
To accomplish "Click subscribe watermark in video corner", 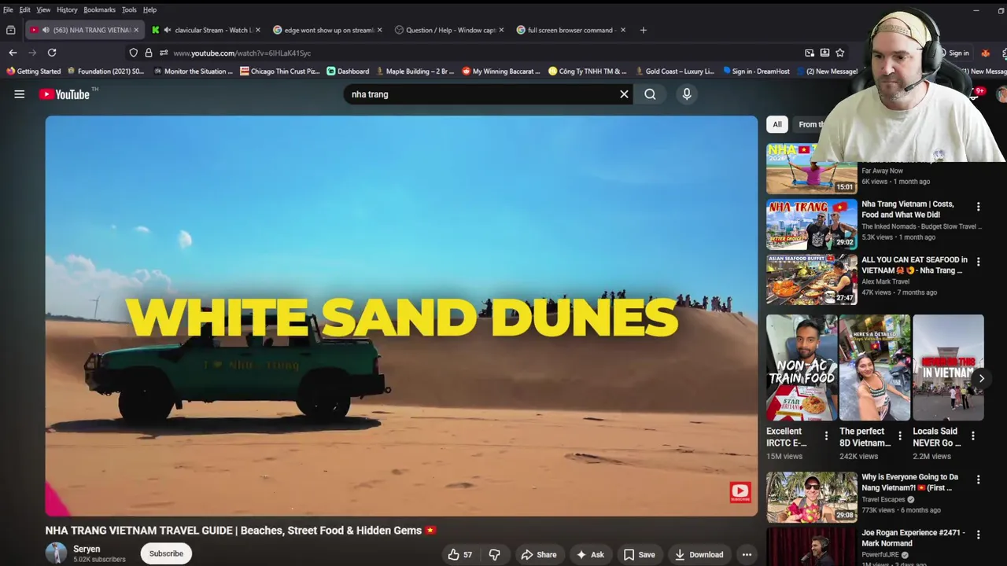I will coord(740,492).
